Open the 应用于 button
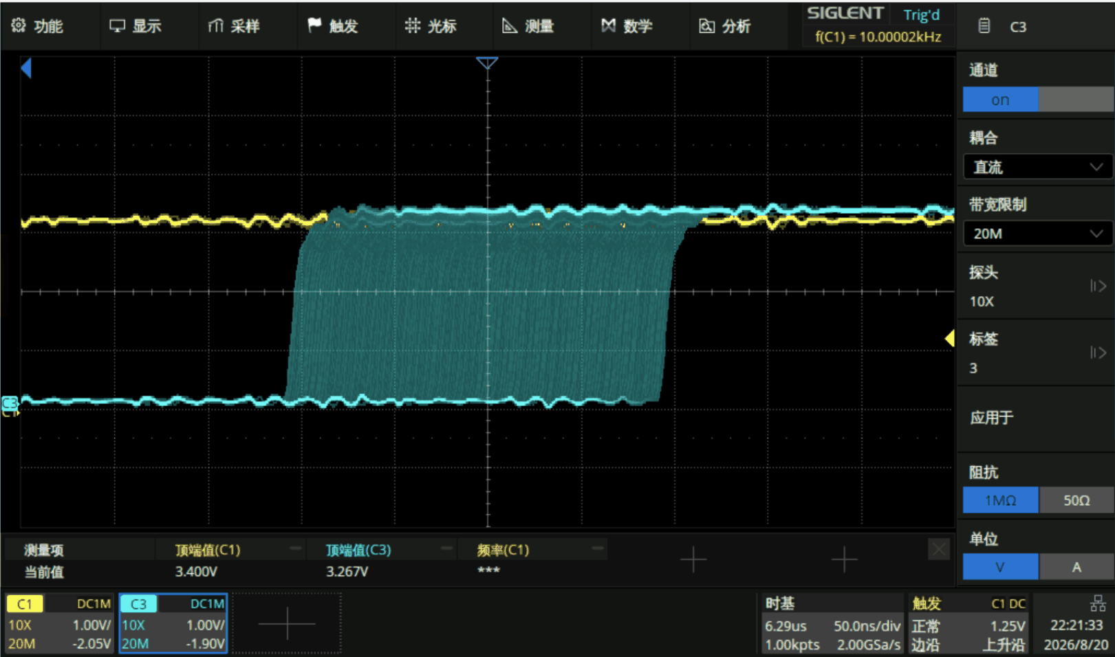This screenshot has height=657, width=1115. coord(1037,418)
